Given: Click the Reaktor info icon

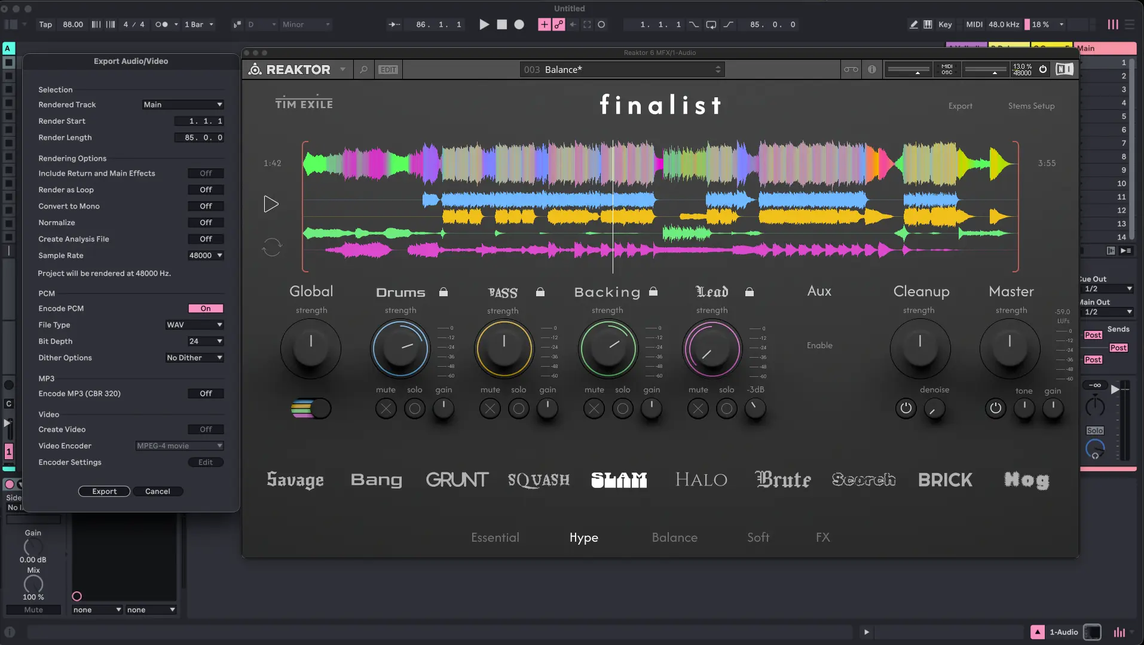Looking at the screenshot, I should tap(872, 69).
